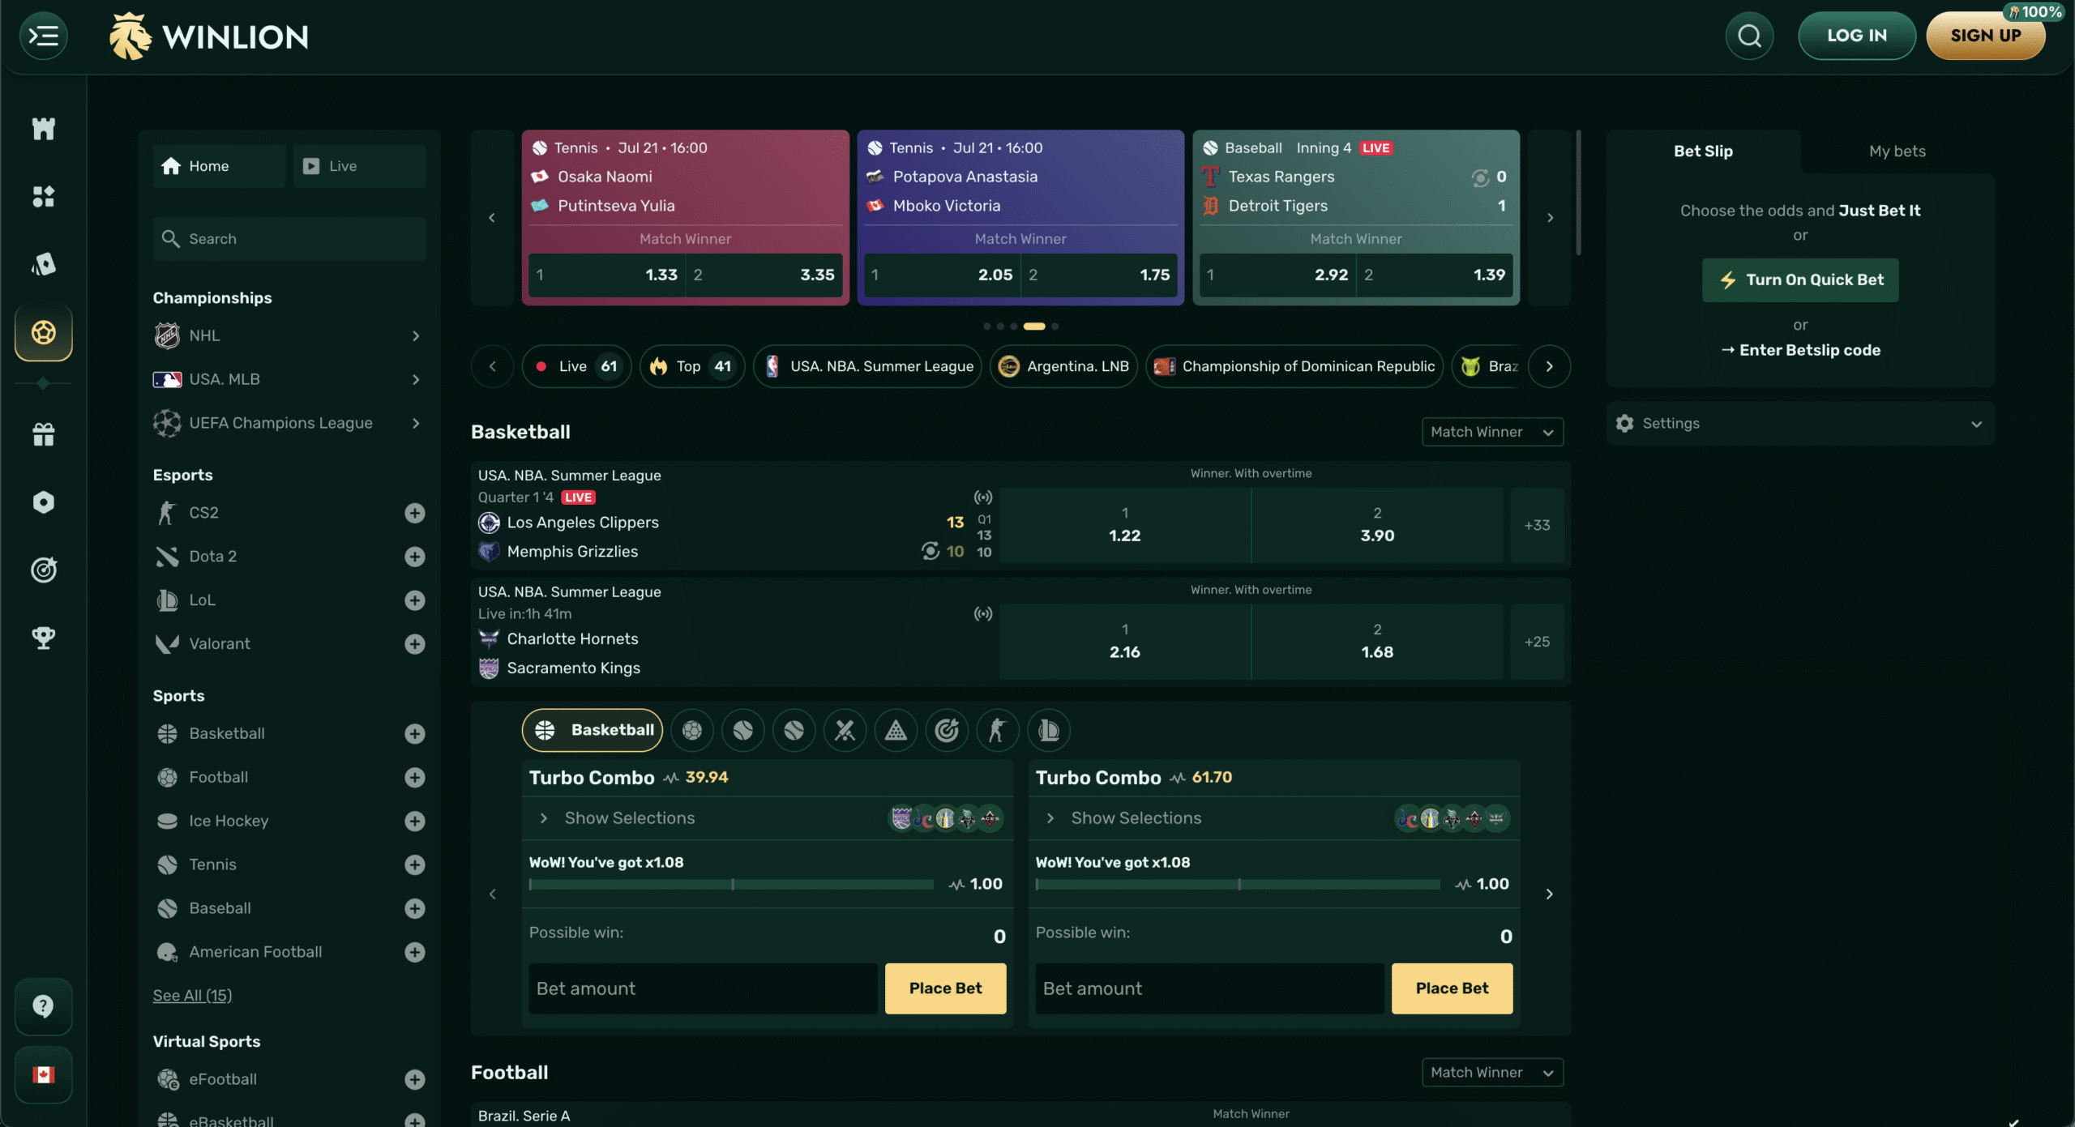Open live stream icon for Hornets match
Image resolution: width=2075 pixels, height=1127 pixels.
click(x=982, y=613)
